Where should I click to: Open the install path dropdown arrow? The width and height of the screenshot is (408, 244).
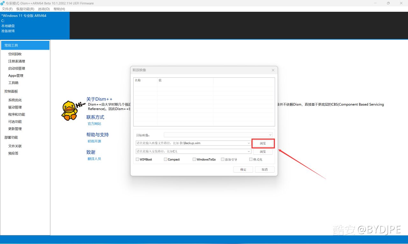point(249,152)
